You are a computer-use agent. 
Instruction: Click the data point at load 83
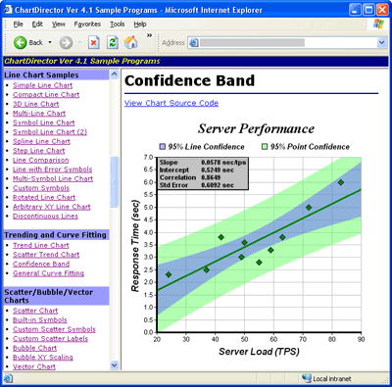point(341,182)
